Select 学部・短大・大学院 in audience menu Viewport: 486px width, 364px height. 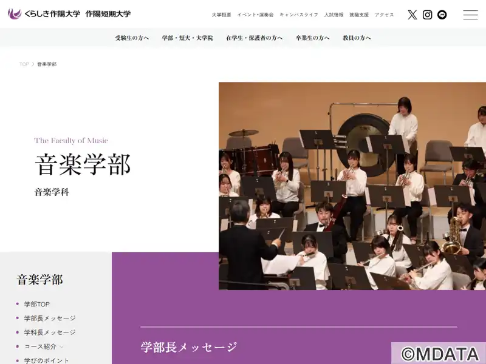click(188, 38)
